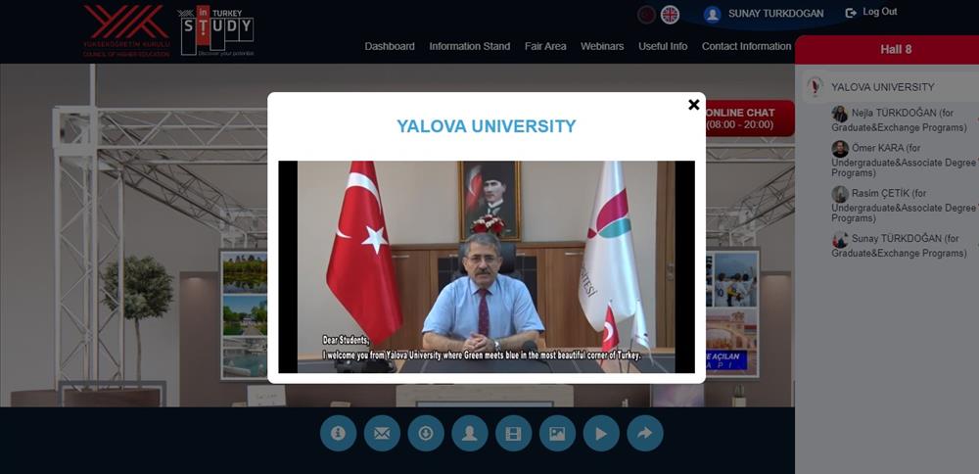Click the share arrow icon

coord(645,434)
